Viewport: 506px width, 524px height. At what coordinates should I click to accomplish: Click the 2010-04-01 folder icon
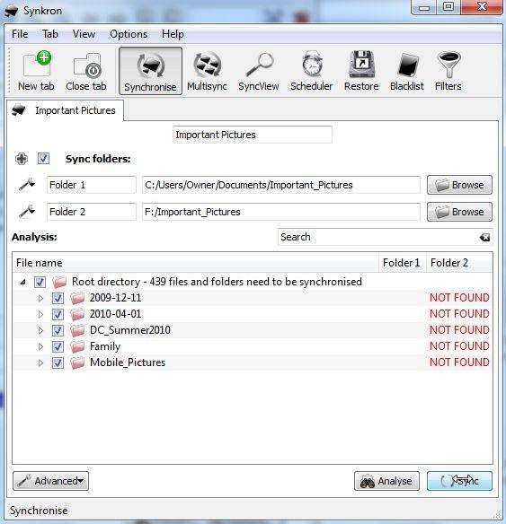77,314
